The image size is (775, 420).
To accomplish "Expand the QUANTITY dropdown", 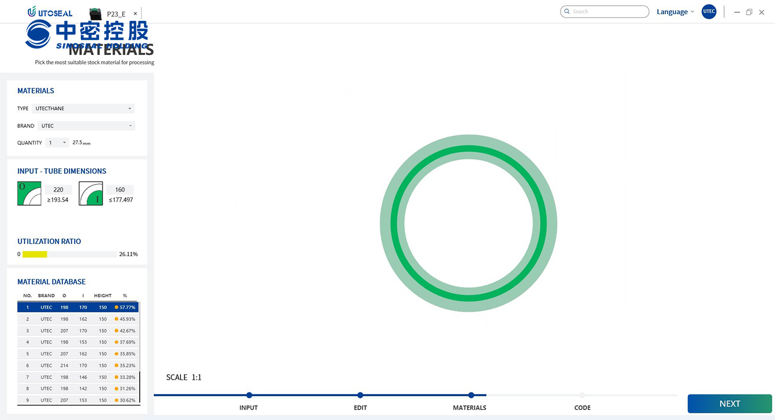I will 57,143.
